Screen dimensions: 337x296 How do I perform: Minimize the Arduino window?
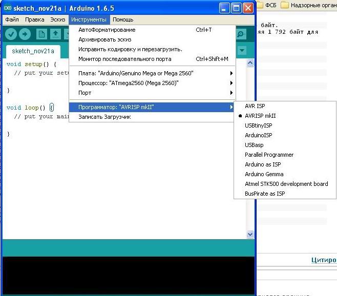(224, 8)
